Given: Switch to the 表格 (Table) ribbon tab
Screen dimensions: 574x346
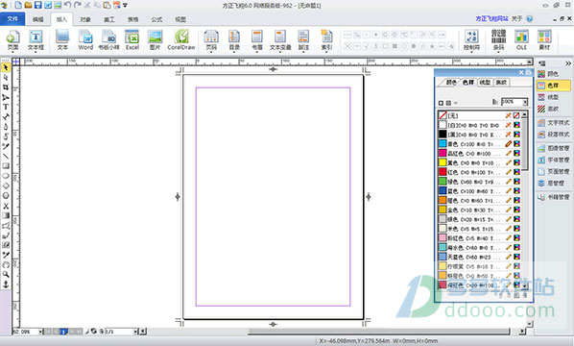Looking at the screenshot, I should (132, 19).
